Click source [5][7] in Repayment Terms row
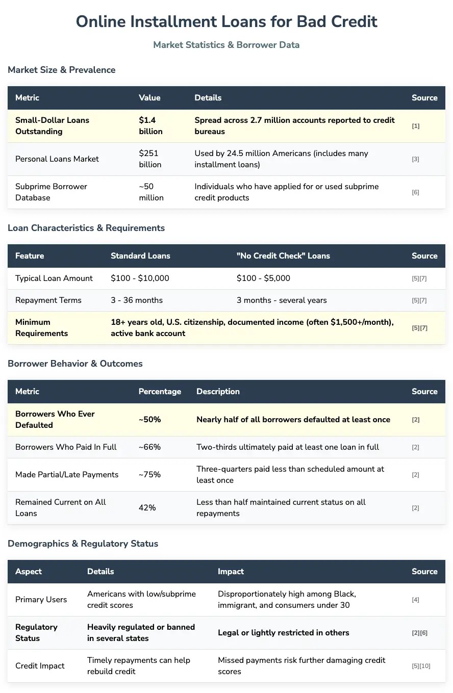The image size is (453, 693). click(420, 300)
